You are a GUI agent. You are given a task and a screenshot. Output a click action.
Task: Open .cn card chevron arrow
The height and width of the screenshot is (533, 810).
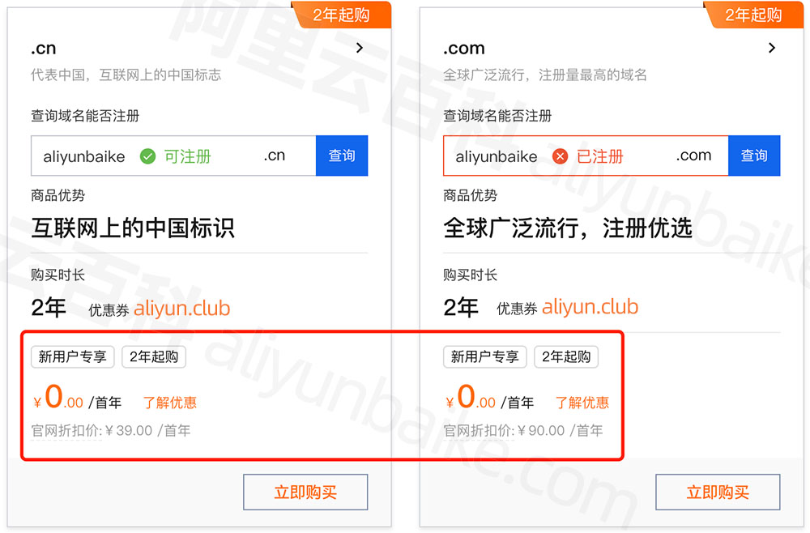(360, 48)
